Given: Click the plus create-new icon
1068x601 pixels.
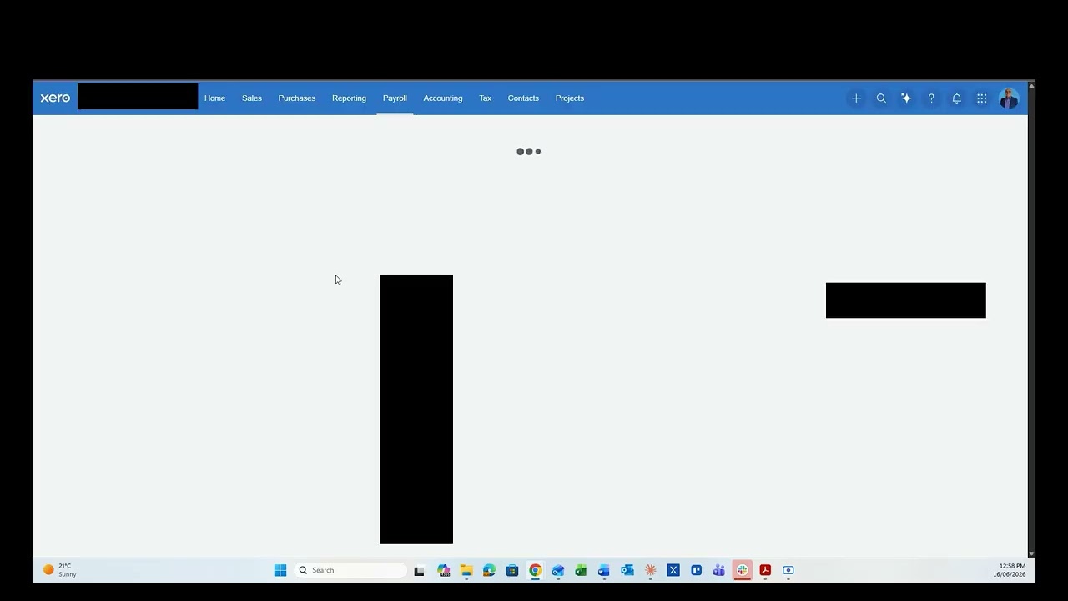Looking at the screenshot, I should (x=856, y=98).
